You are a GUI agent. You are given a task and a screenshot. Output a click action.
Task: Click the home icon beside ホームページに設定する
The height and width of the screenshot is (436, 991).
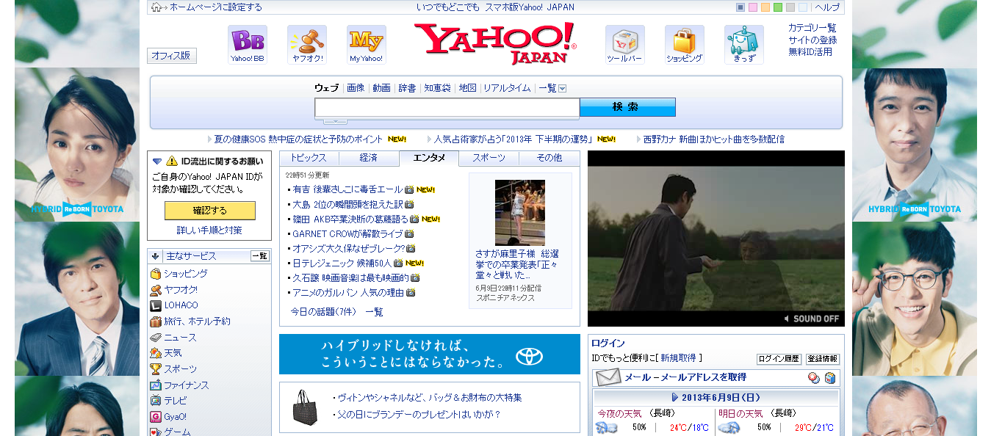(x=156, y=7)
